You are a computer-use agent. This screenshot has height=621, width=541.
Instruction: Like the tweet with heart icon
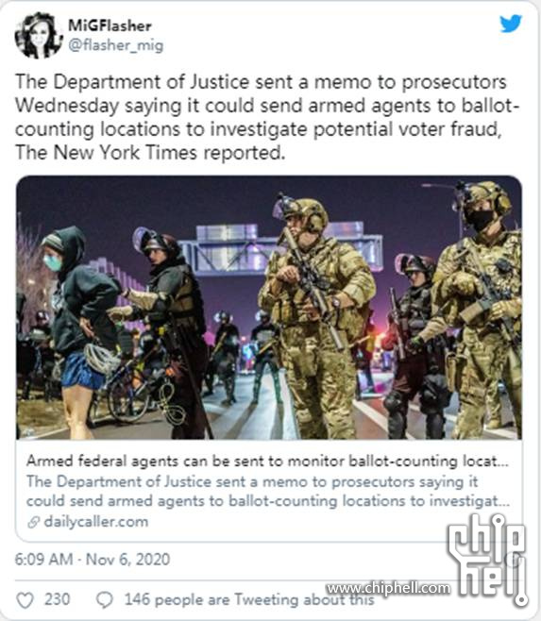(25, 600)
